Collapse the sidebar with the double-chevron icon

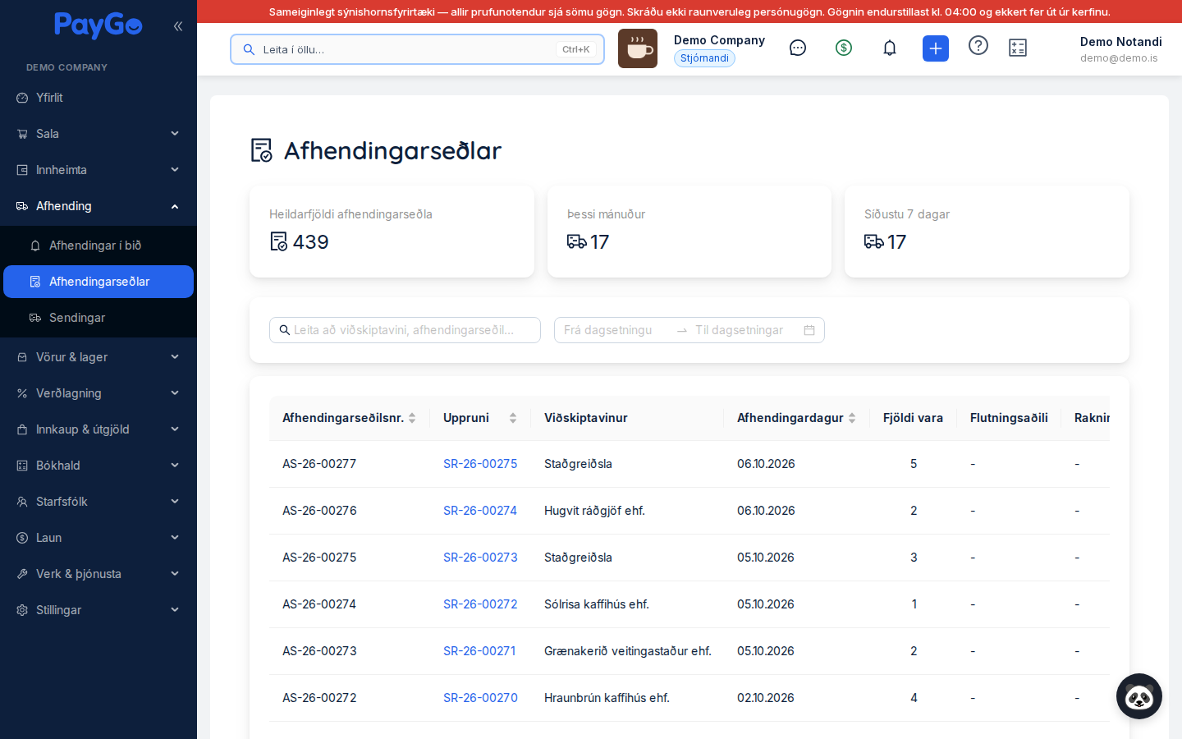tap(178, 26)
